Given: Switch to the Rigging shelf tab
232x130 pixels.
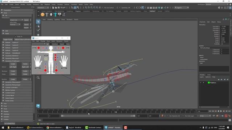Looking at the screenshot, I should coord(78,11).
